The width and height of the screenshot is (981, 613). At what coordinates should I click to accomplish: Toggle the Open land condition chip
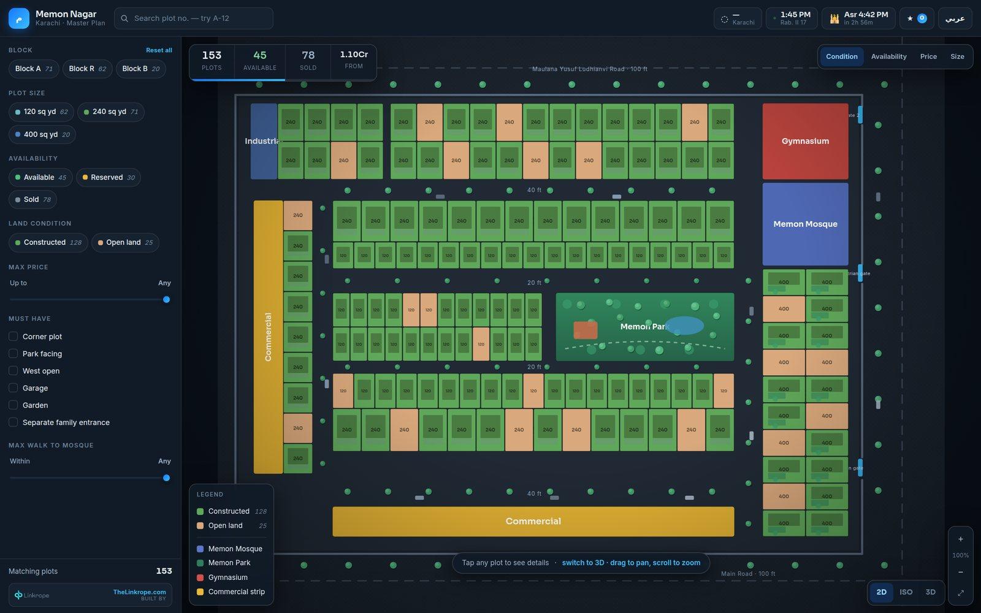(x=125, y=243)
